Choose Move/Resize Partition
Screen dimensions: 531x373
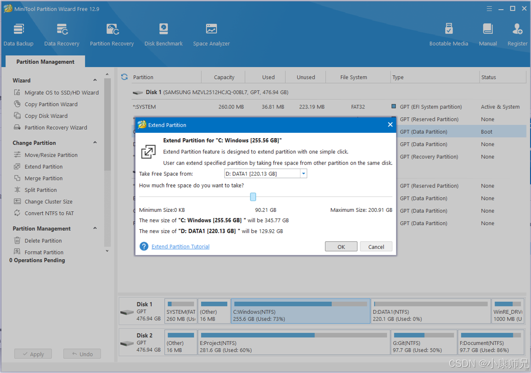click(46, 155)
